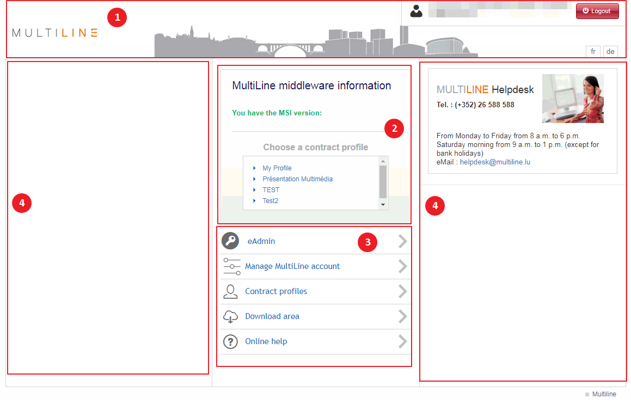The image size is (631, 404).
Task: Click the helpdesk agent photo
Action: pos(573,99)
